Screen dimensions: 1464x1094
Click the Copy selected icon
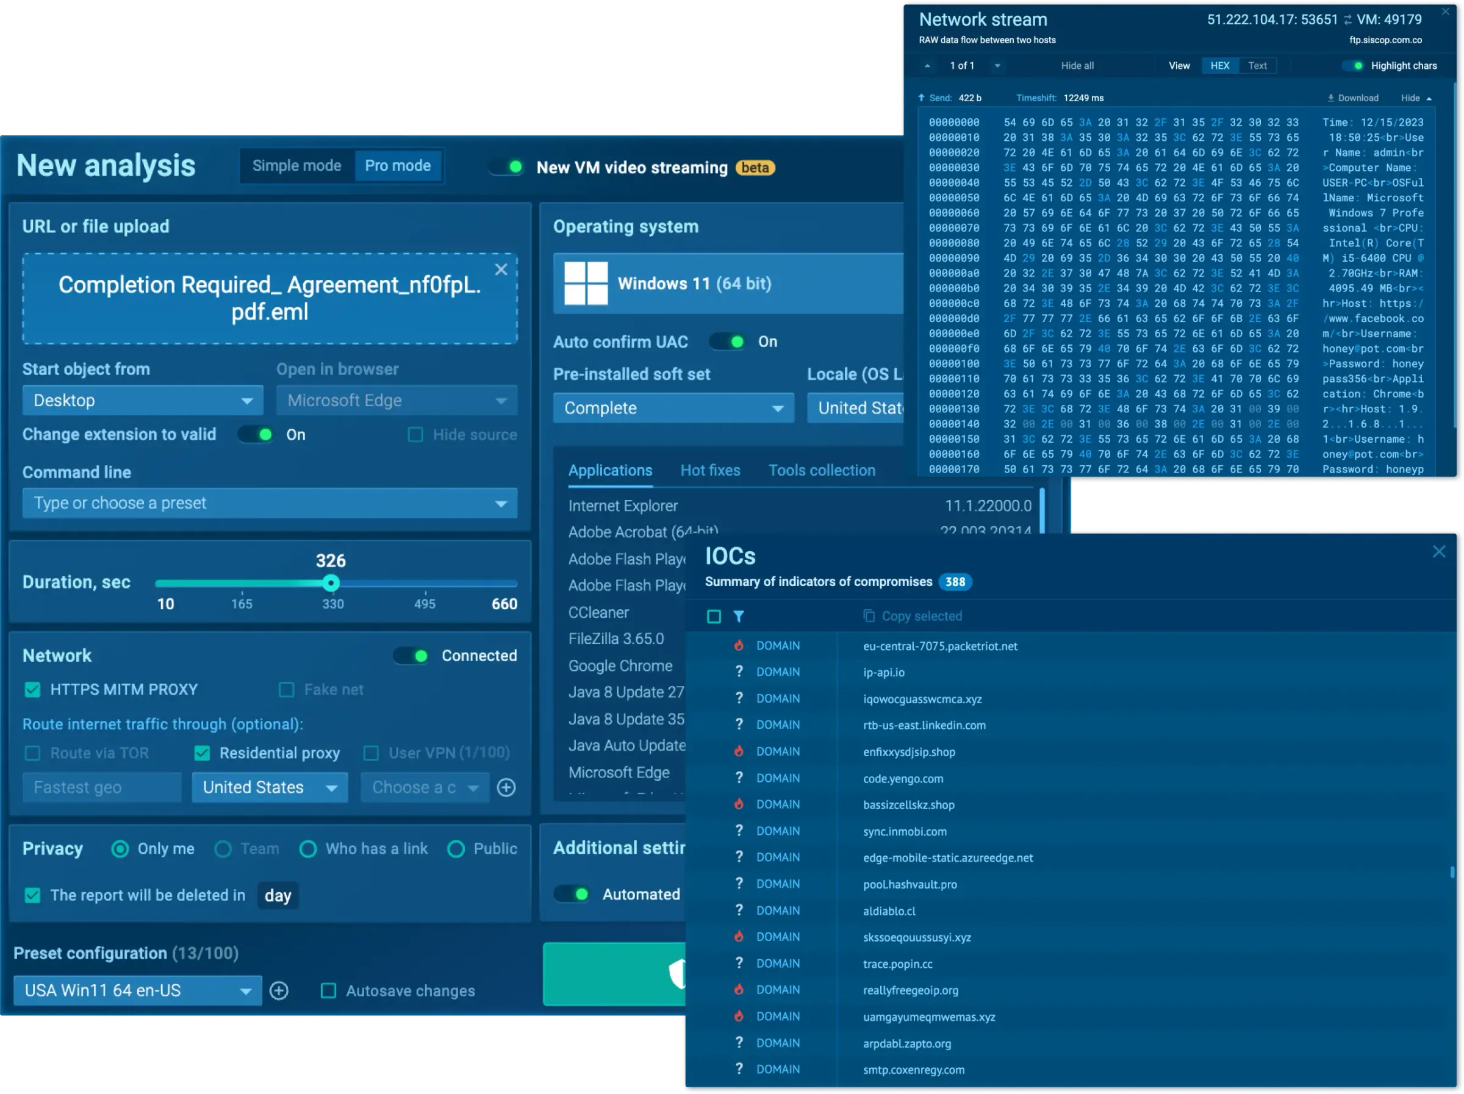[x=869, y=615]
